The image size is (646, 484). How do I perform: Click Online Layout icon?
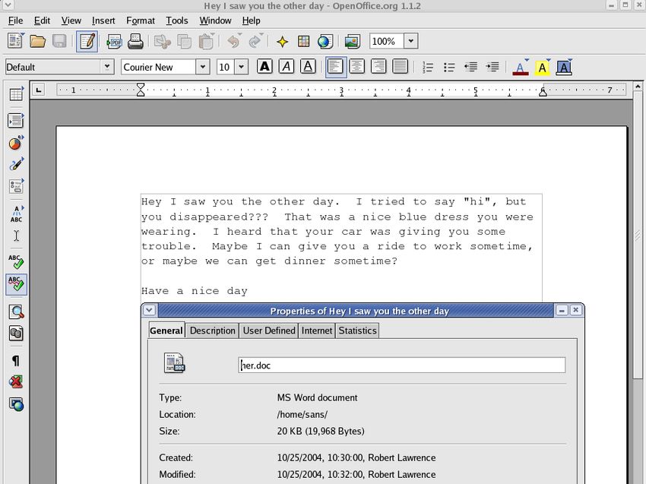click(x=17, y=404)
